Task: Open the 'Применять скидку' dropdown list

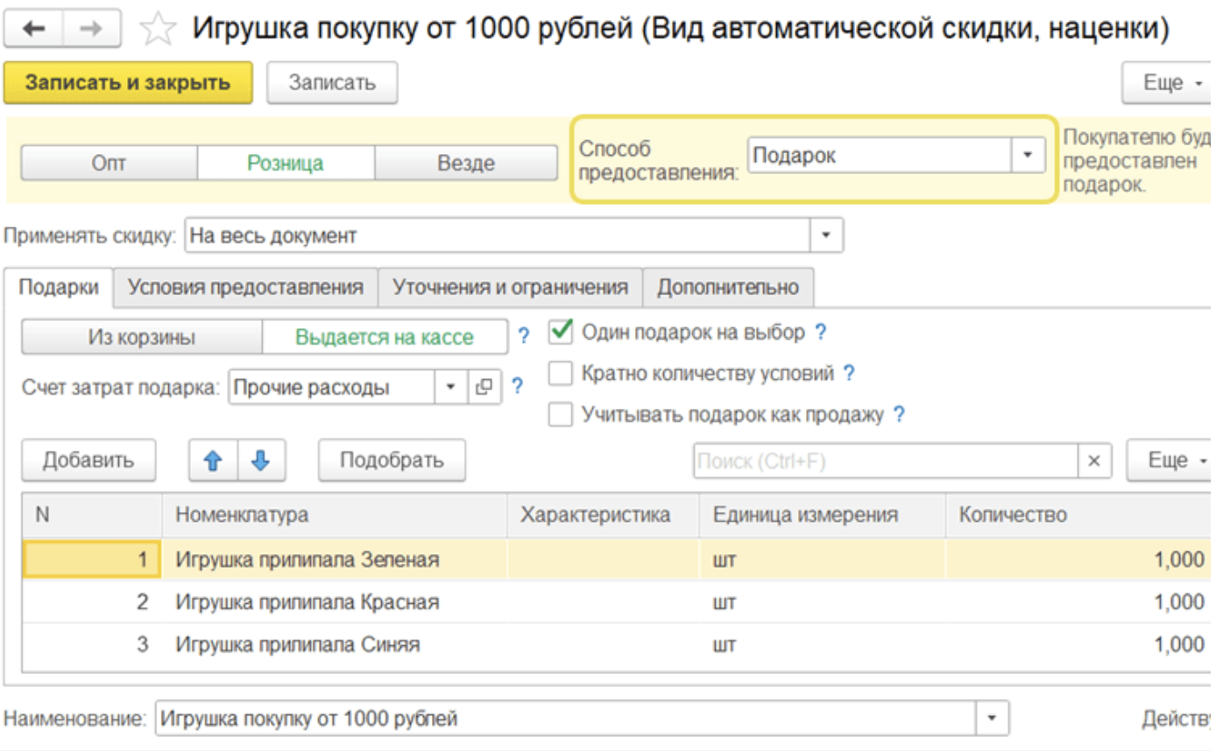Action: 825,235
